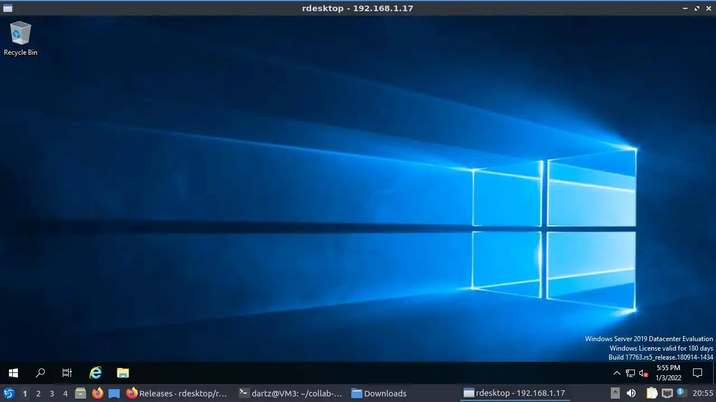716x402 pixels.
Task: Open the Recycle Bin icon on desktop
Action: (21, 34)
